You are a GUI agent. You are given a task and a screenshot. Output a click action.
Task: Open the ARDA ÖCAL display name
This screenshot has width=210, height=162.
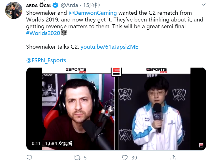point(39,5)
